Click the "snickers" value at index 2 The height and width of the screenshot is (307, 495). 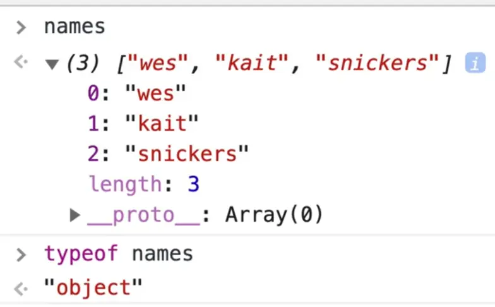click(x=187, y=155)
